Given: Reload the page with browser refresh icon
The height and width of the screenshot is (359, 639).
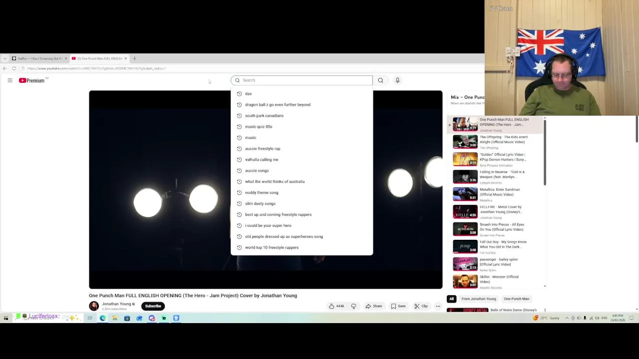Looking at the screenshot, I should [14, 68].
